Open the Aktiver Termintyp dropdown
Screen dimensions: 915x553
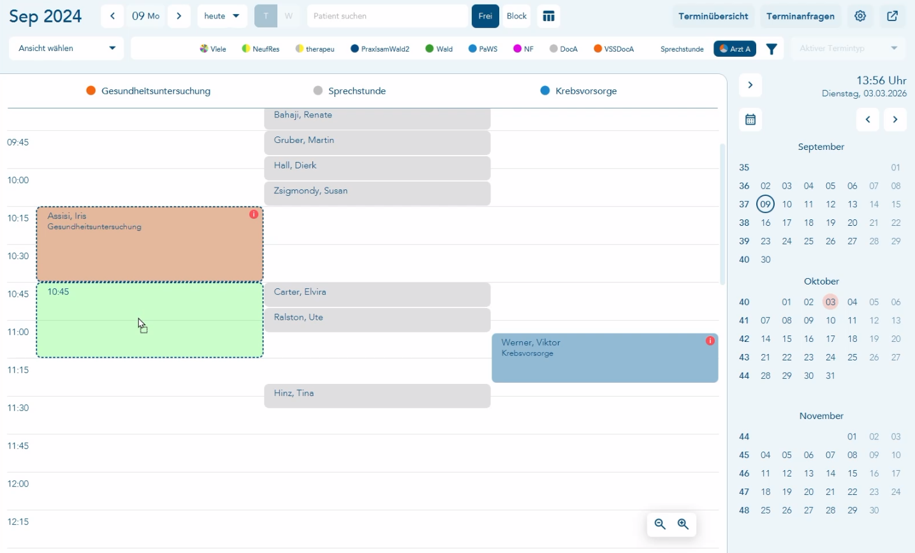tap(849, 48)
